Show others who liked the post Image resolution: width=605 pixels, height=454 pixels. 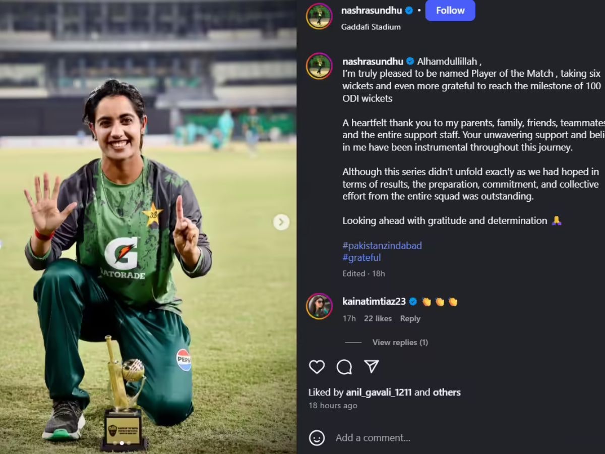pyautogui.click(x=447, y=392)
